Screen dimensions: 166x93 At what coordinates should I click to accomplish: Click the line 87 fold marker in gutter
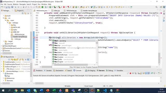pyautogui.click(x=39, y=33)
